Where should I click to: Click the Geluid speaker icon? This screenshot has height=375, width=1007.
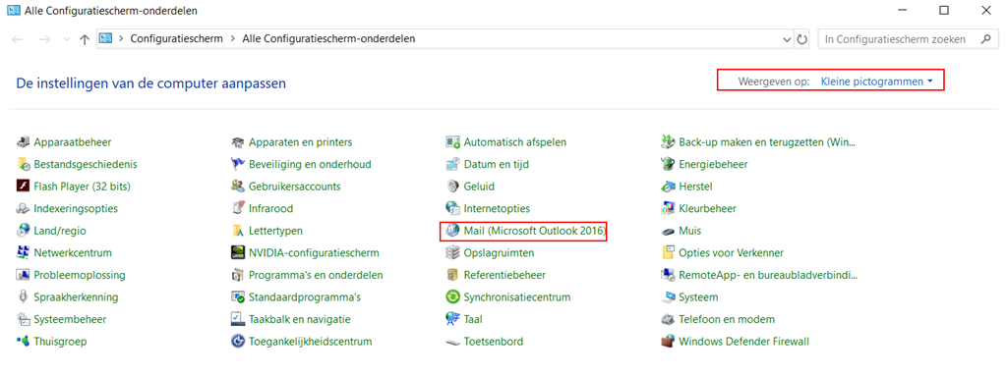tap(452, 187)
